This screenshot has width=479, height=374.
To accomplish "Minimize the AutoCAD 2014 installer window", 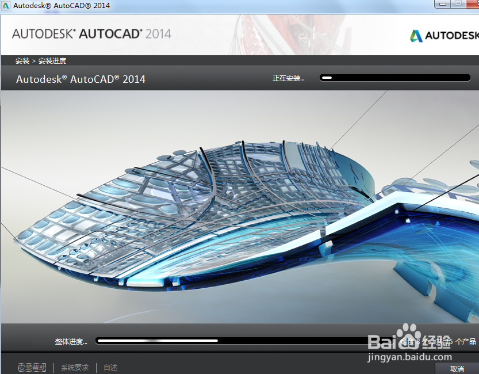I will pos(443,4).
